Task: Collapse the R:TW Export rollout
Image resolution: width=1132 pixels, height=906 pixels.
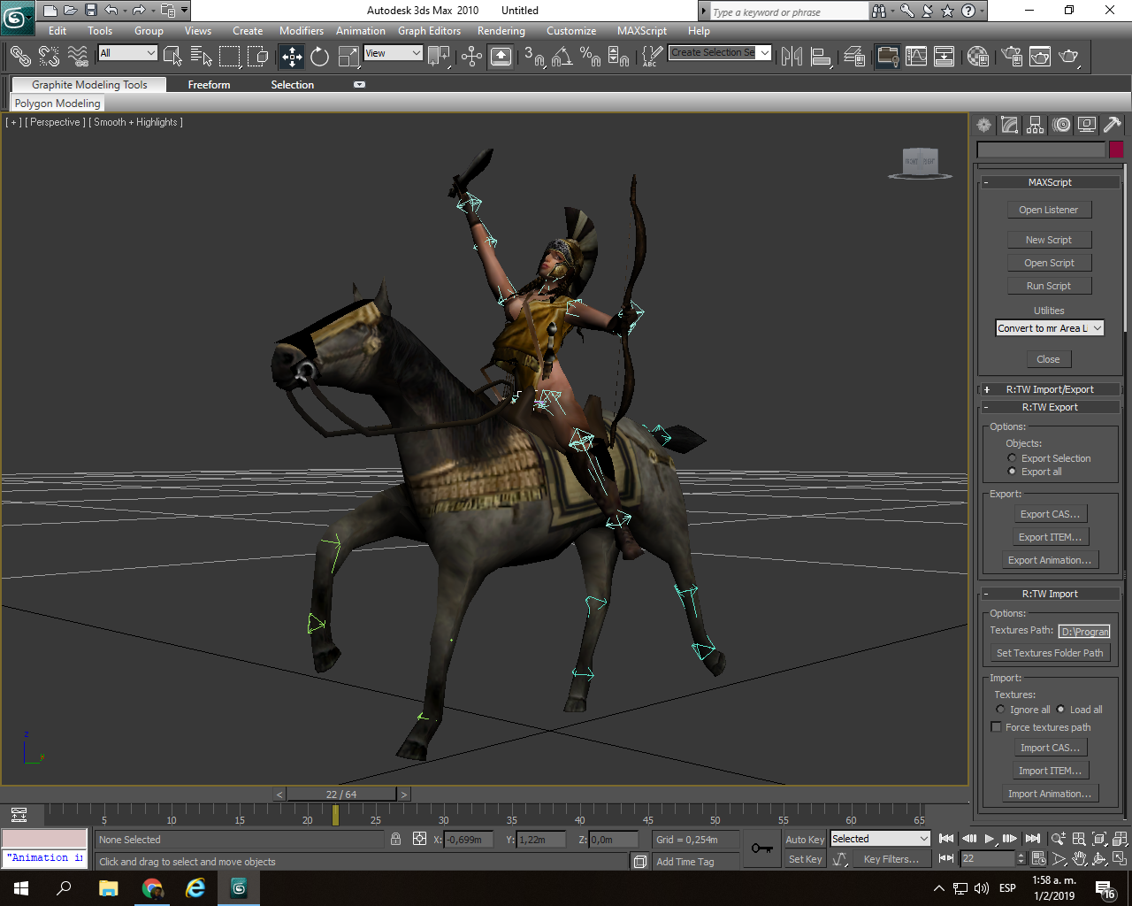Action: click(x=1050, y=407)
